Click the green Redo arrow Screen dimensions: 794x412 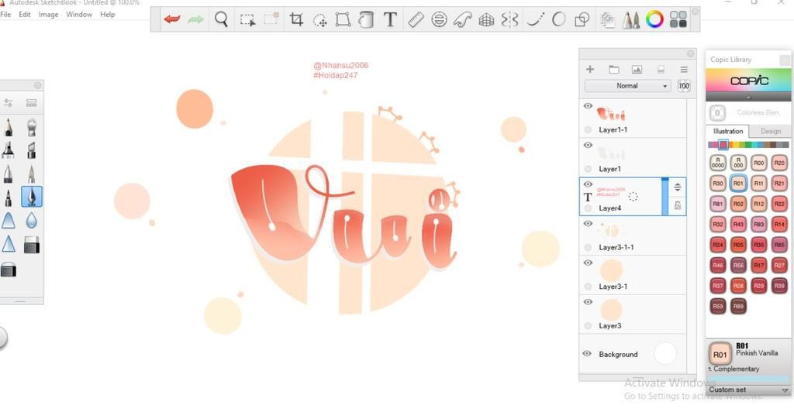point(195,19)
